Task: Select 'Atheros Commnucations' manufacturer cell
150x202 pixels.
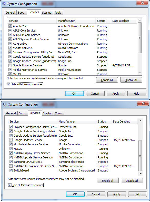Action: tap(73, 44)
